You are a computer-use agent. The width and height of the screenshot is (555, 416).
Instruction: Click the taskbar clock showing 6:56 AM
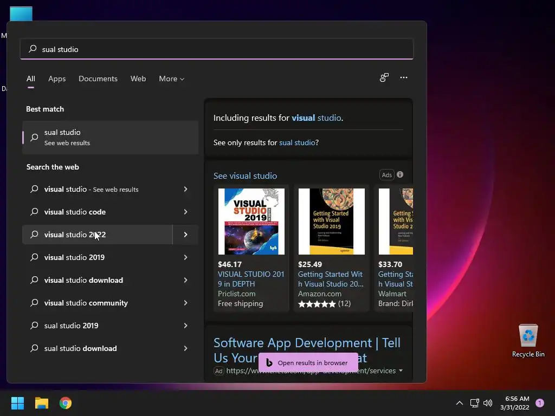click(x=515, y=403)
